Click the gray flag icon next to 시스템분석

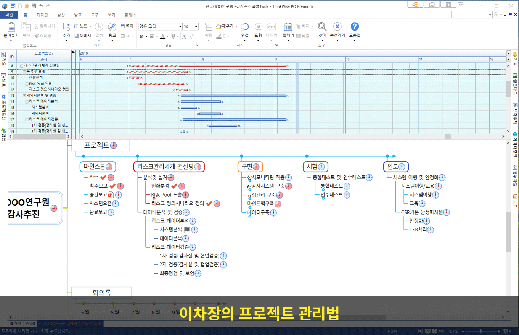186,230
